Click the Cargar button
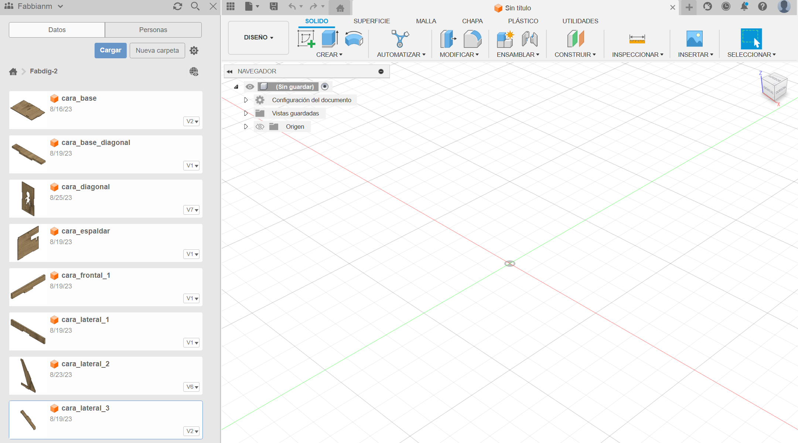798x443 pixels. pos(110,51)
